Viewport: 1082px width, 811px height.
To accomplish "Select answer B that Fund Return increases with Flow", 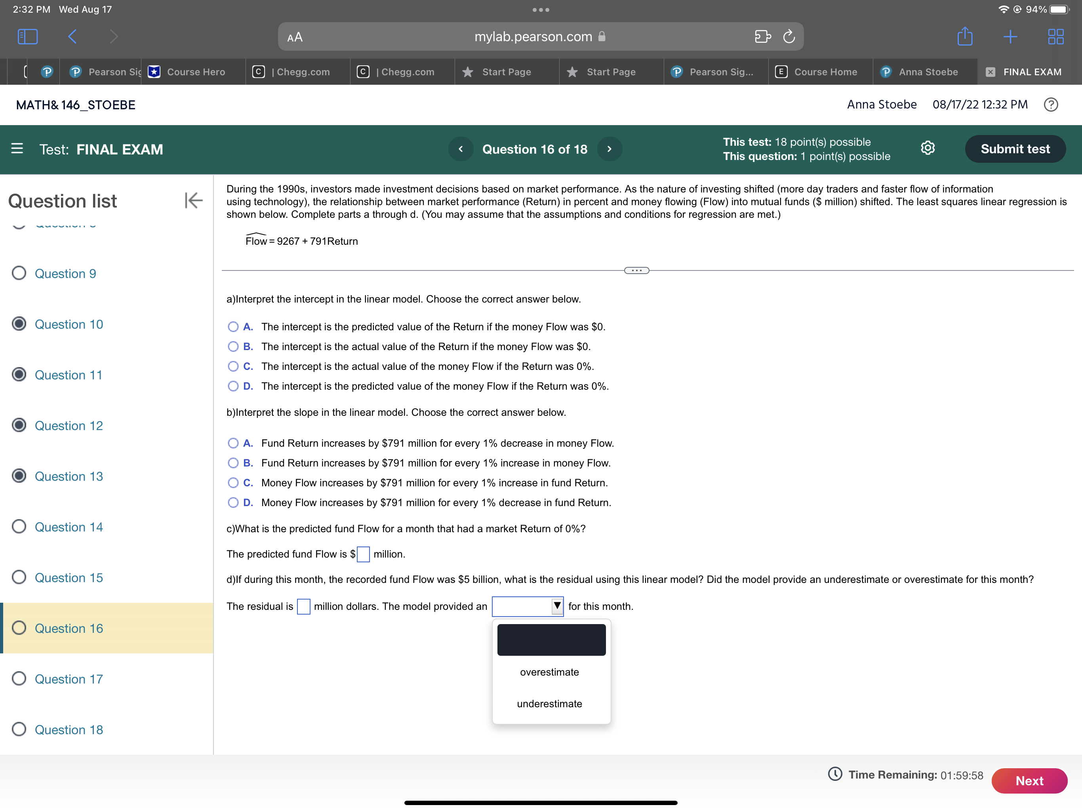I will point(233,463).
